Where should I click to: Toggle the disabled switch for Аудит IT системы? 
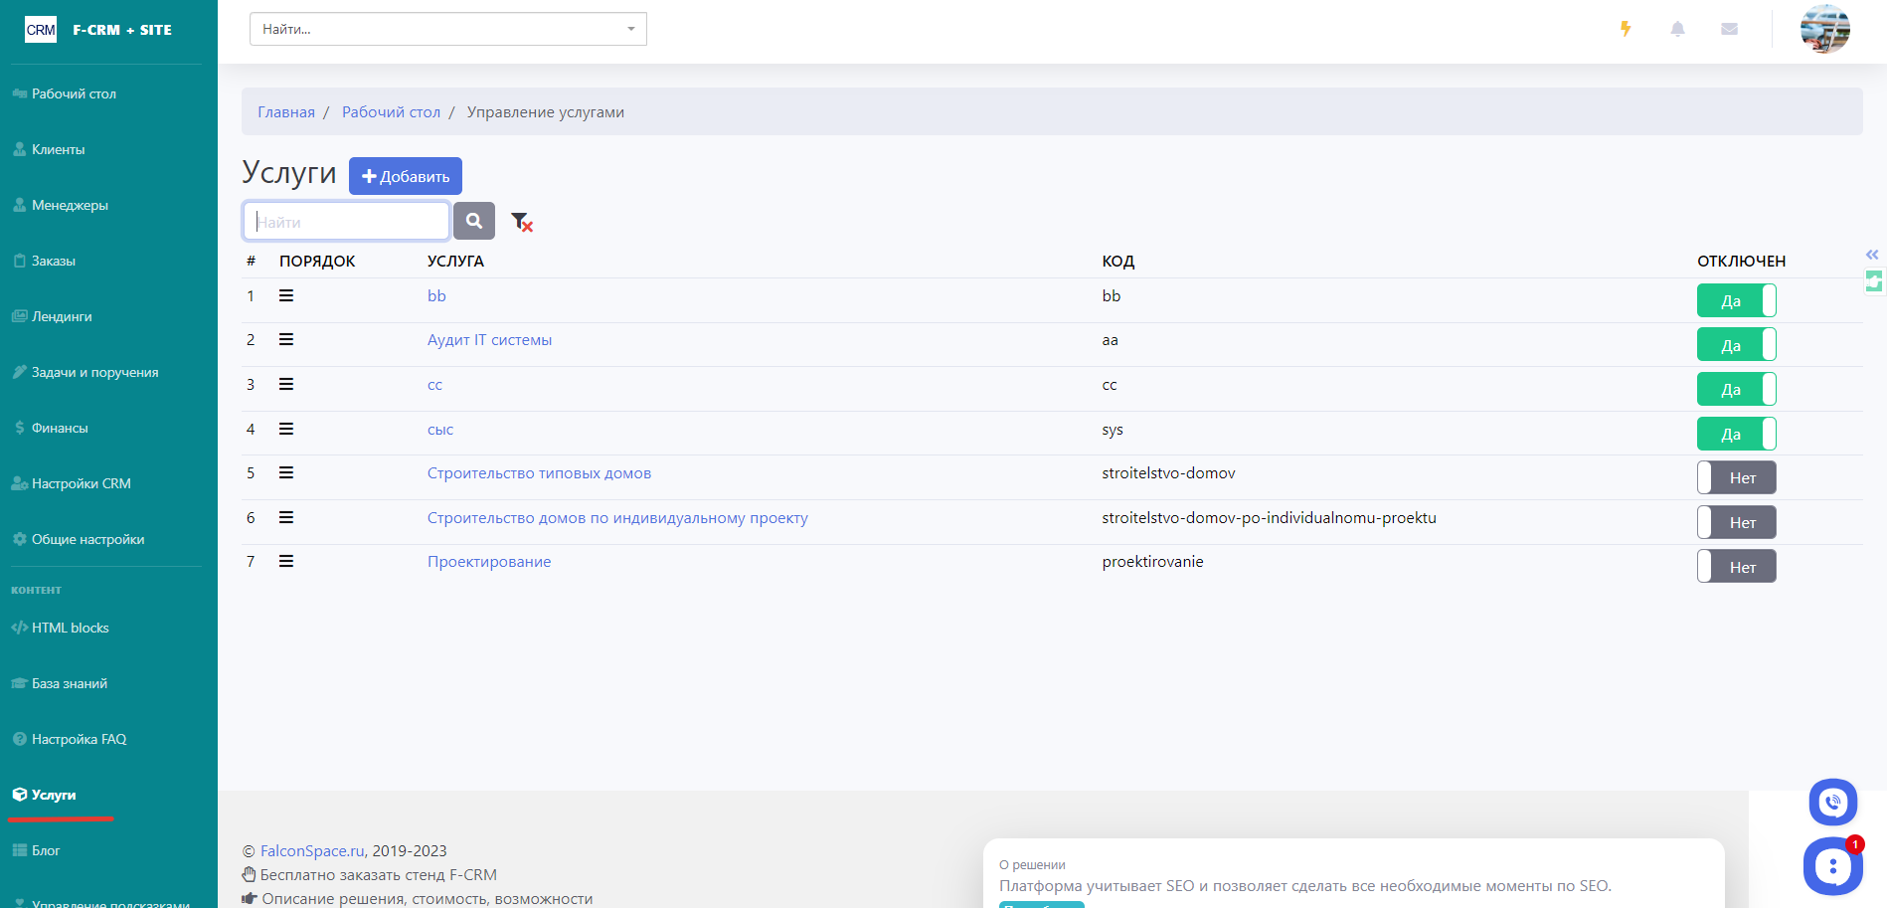point(1735,345)
